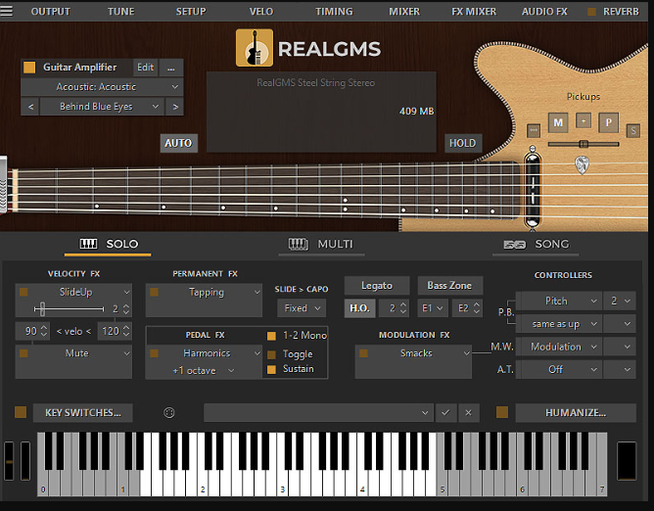Open the SETUP menu
The image size is (654, 511).
click(191, 12)
